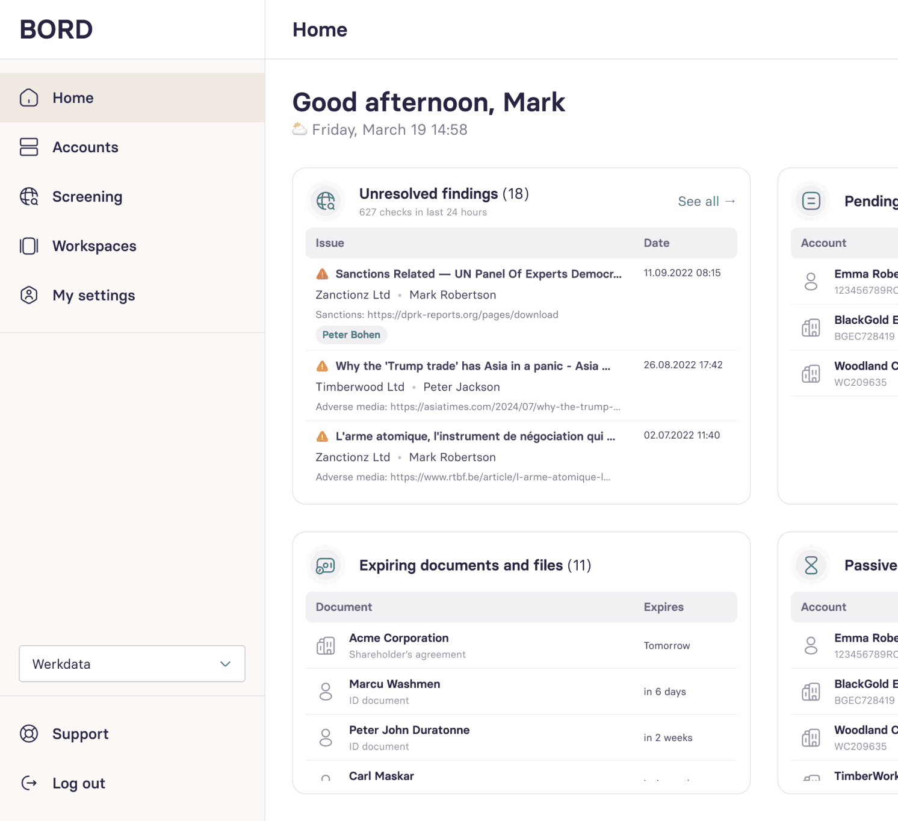Open Why the 'Trump trade' finding title
This screenshot has height=821, width=898.
473,366
